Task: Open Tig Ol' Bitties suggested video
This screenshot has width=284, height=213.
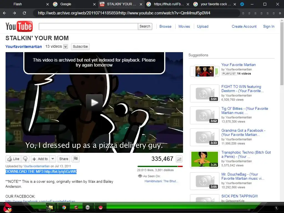Action: coord(245,111)
